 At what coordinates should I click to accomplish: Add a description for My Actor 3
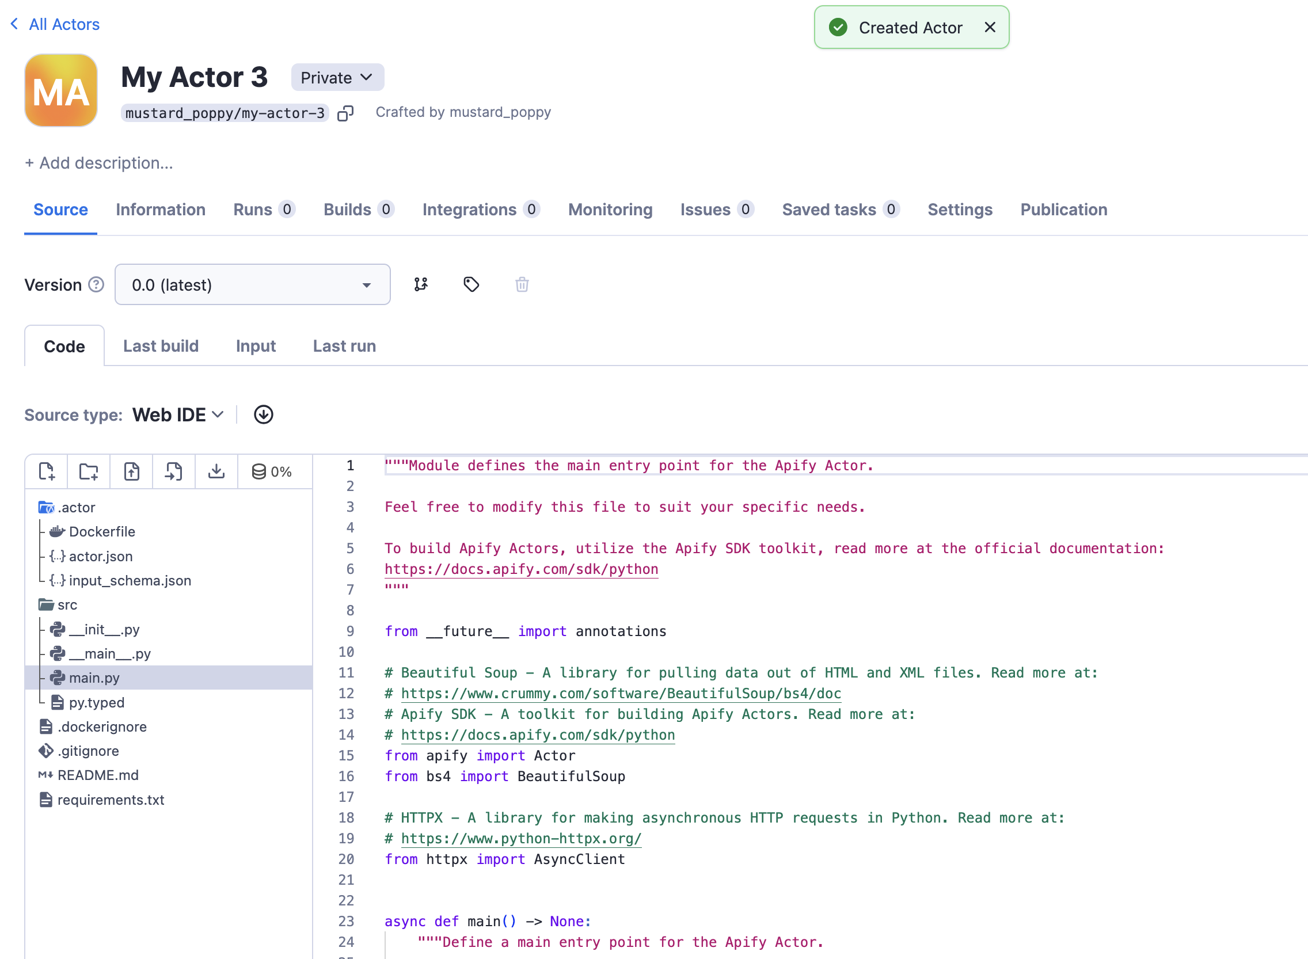coord(99,163)
